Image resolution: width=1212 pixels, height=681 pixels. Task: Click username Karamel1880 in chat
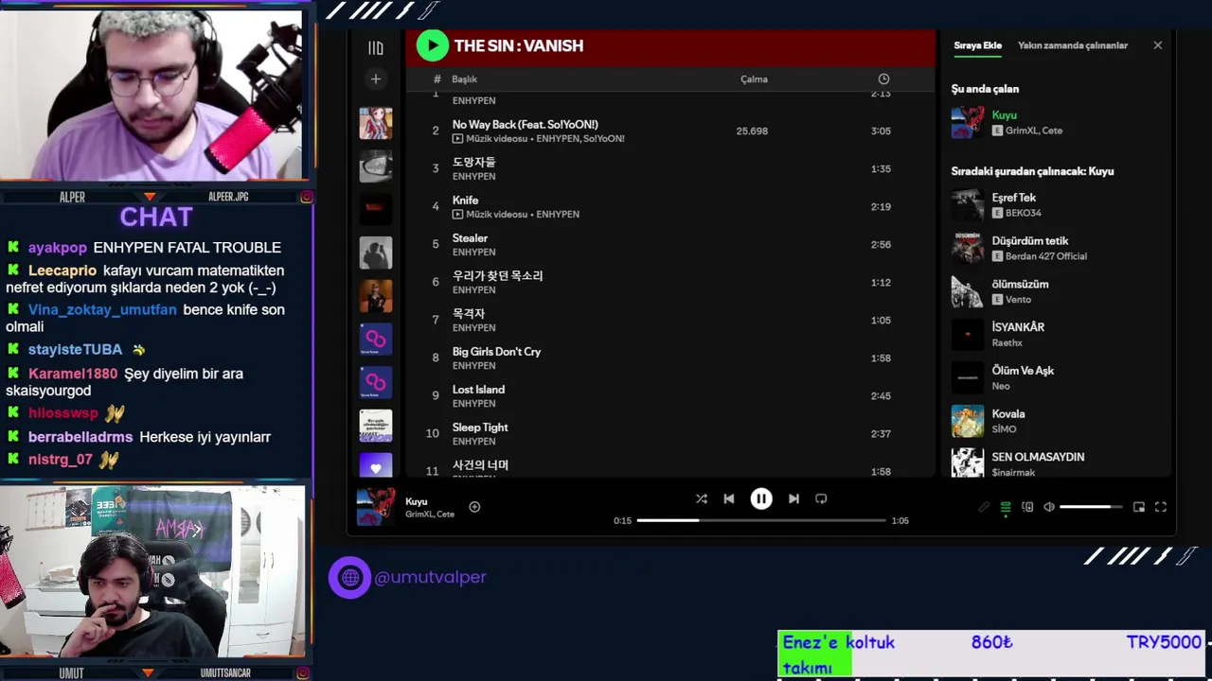[x=73, y=374]
